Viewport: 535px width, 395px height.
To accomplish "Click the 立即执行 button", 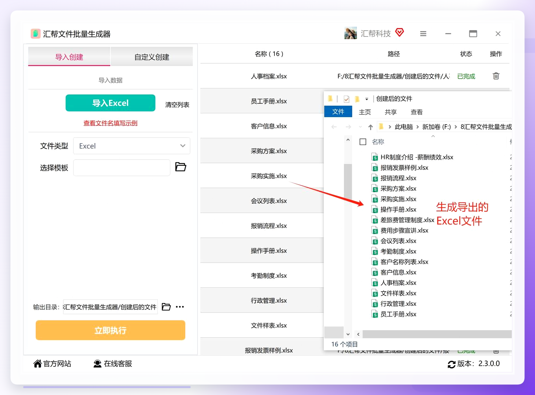I will point(111,330).
